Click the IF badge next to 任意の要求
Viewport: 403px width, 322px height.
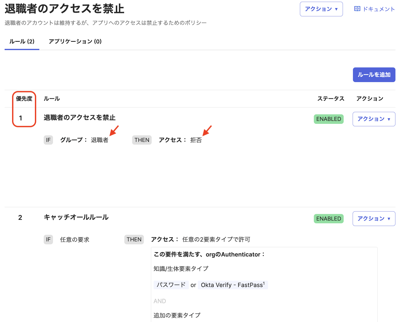click(x=48, y=239)
